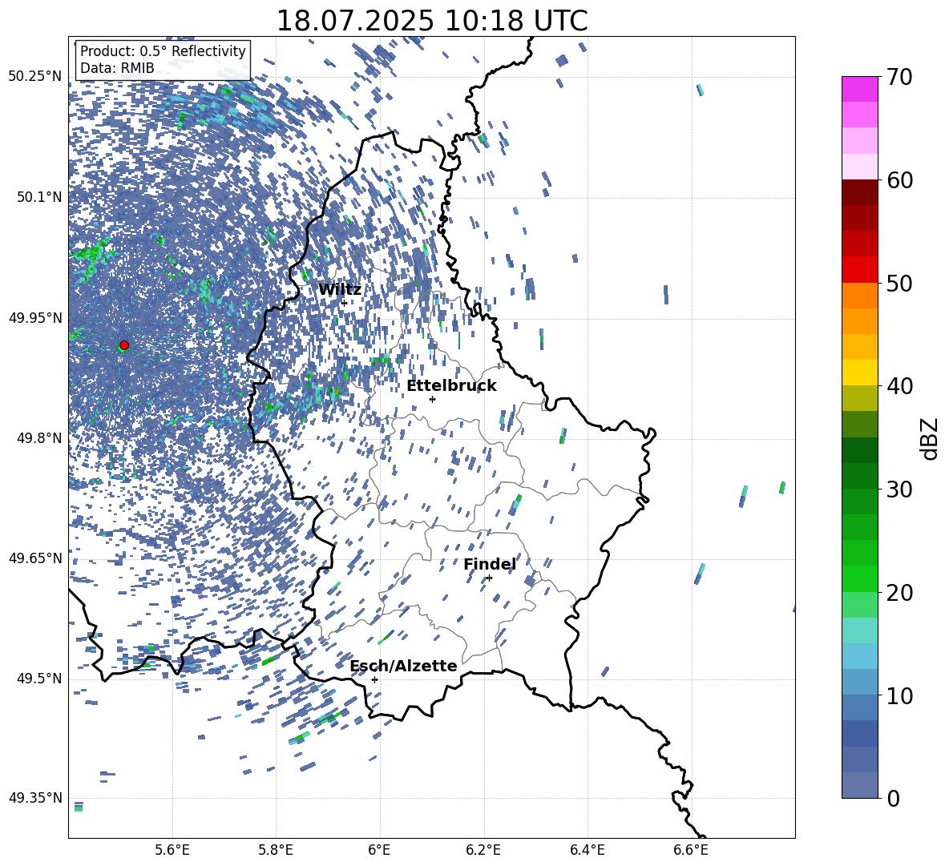This screenshot has width=949, height=866.
Task: Click the colorbar tick label 30
Action: coord(899,489)
